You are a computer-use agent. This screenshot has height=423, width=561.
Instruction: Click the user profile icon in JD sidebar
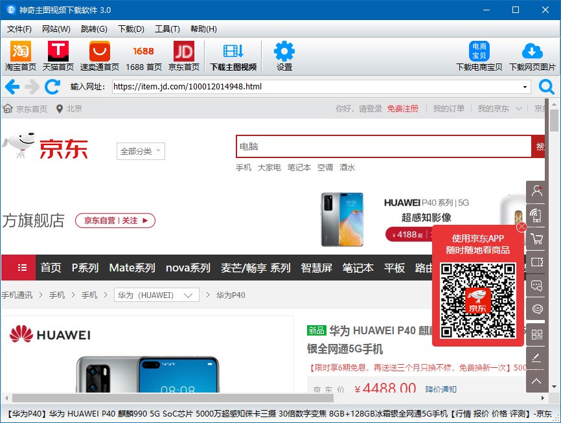(536, 190)
